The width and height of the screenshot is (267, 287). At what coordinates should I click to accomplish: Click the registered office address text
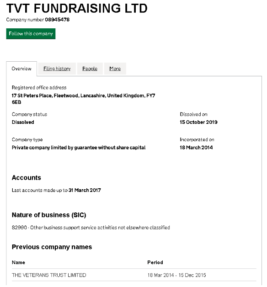pyautogui.click(x=83, y=99)
